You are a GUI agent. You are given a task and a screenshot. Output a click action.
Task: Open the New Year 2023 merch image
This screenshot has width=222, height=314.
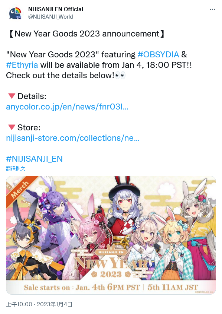pos(111,235)
